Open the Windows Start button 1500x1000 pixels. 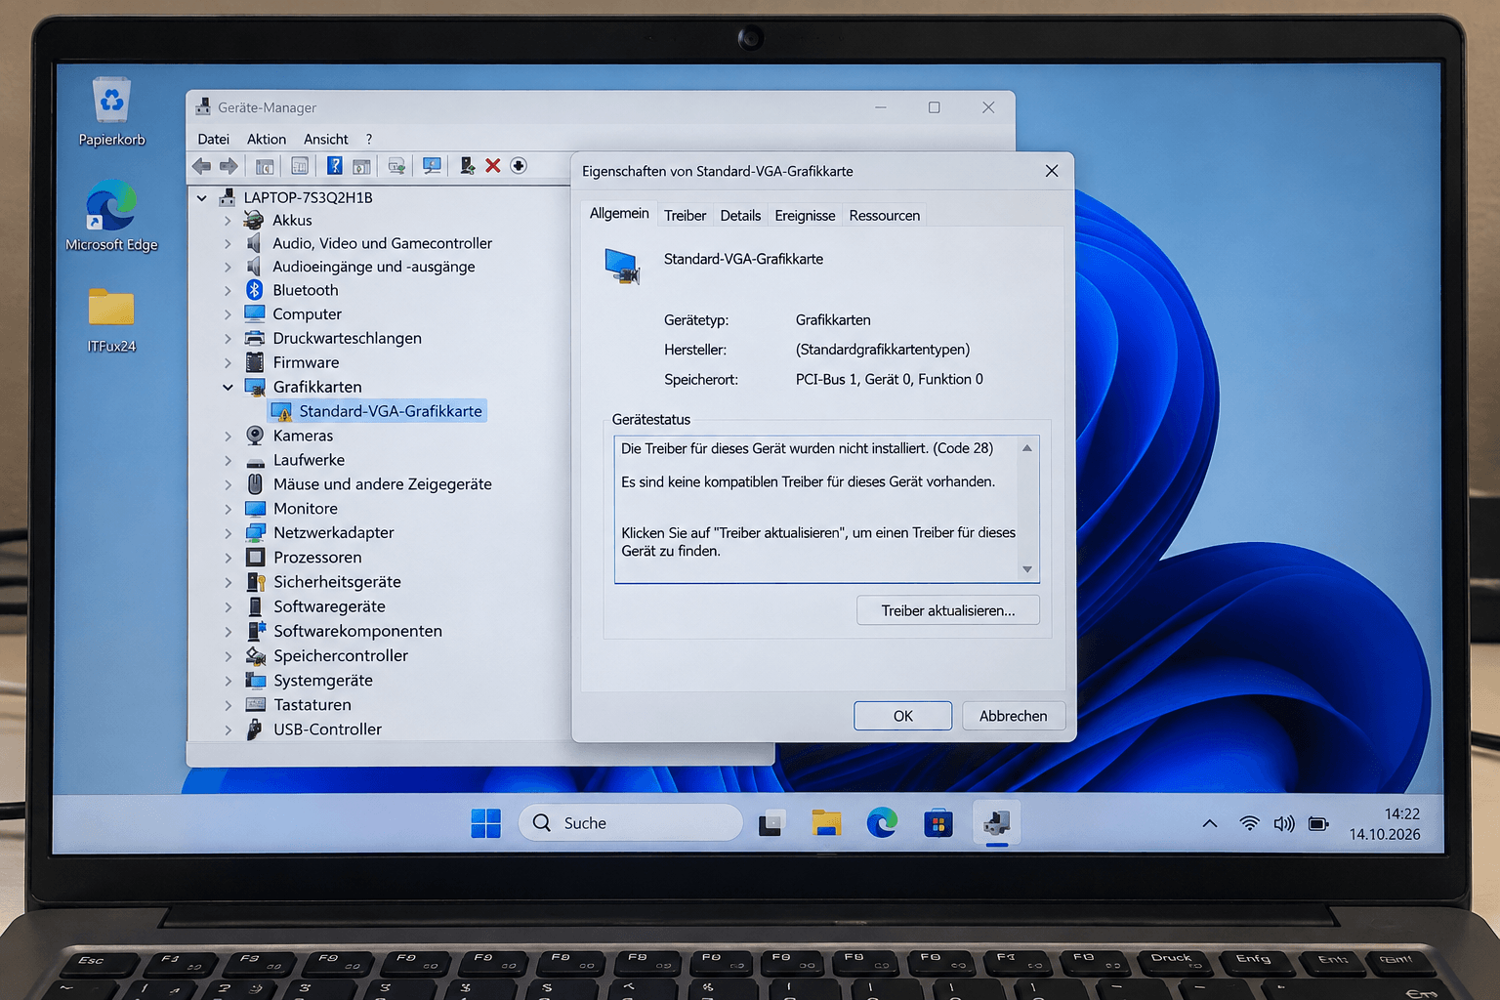[x=485, y=823]
